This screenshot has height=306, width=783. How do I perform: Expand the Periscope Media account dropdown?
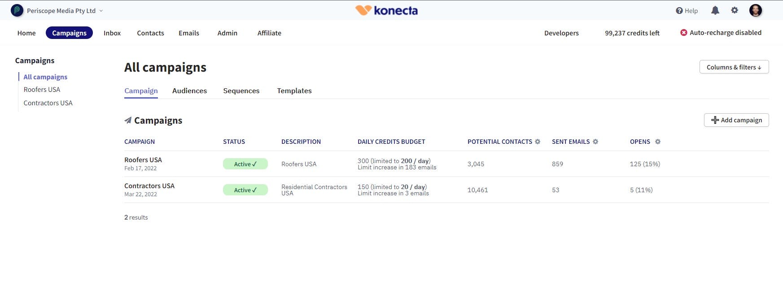click(x=101, y=11)
